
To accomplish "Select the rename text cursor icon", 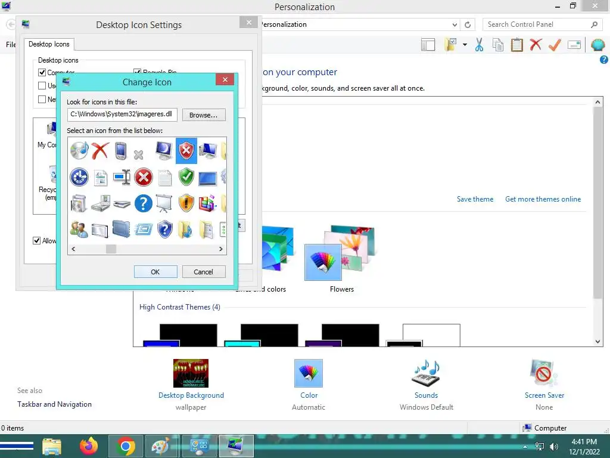I will [122, 177].
